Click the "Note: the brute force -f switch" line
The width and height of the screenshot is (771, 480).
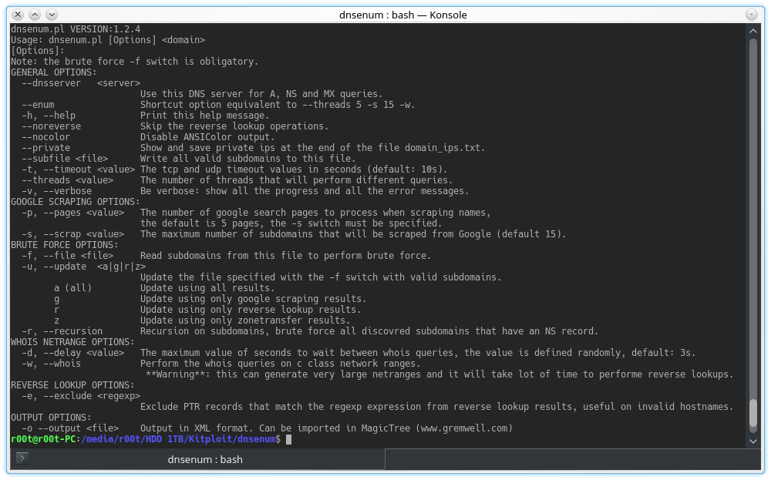(x=134, y=62)
